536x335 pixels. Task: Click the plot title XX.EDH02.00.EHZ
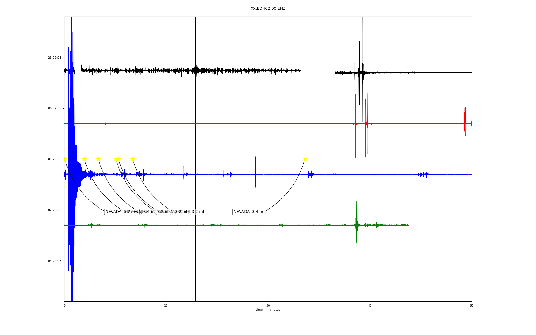268,9
